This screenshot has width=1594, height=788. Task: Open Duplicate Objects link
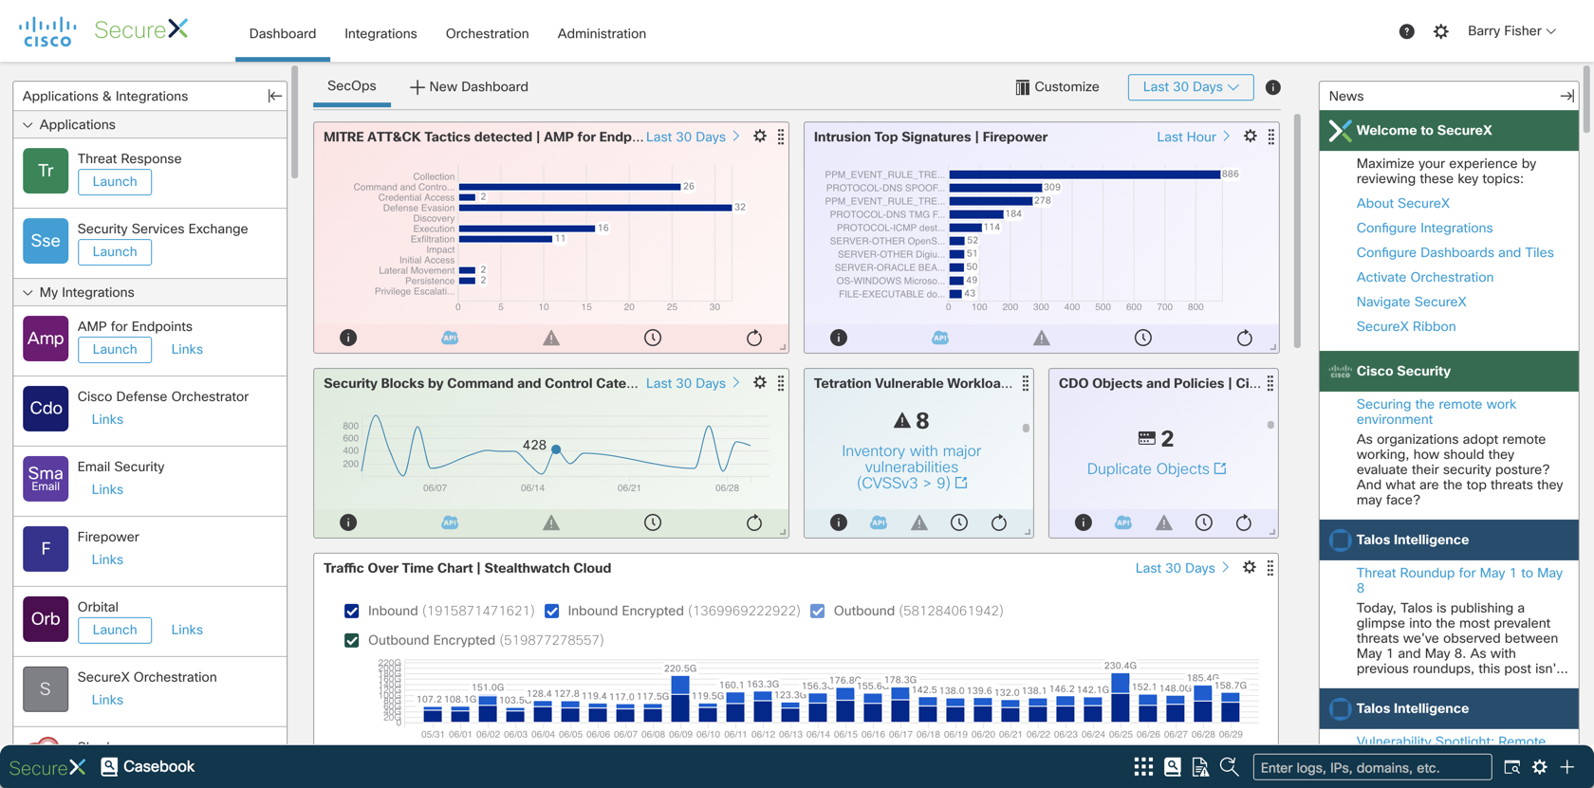(x=1157, y=468)
